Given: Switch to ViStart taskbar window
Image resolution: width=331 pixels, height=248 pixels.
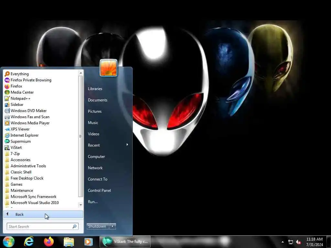Looking at the screenshot, I should click(x=125, y=242).
